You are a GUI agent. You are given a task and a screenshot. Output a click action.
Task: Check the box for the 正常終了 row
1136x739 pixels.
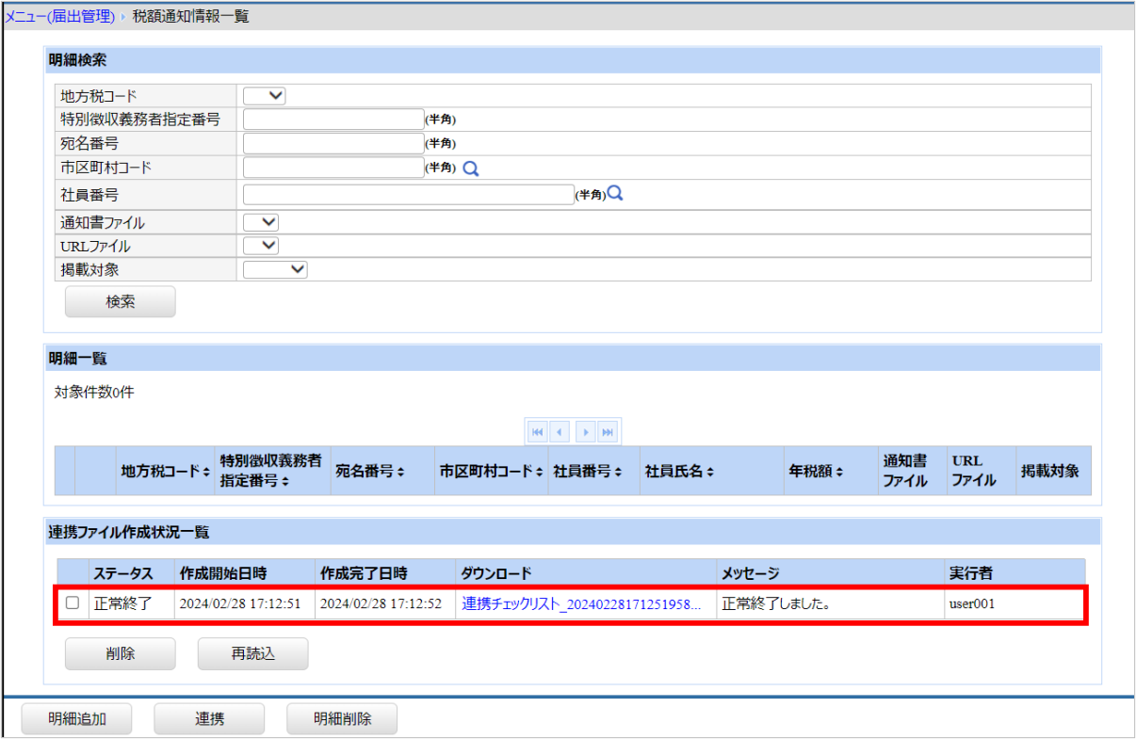point(73,603)
